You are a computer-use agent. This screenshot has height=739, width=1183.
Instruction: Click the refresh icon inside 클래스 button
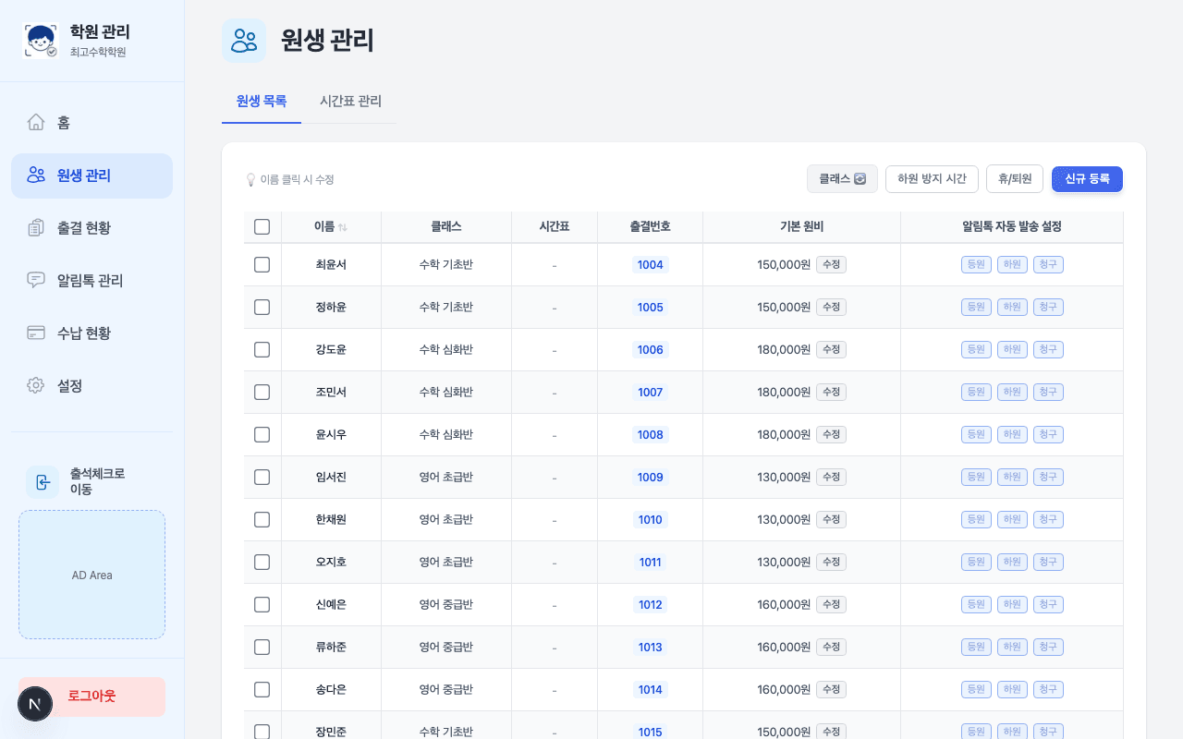coord(859,179)
